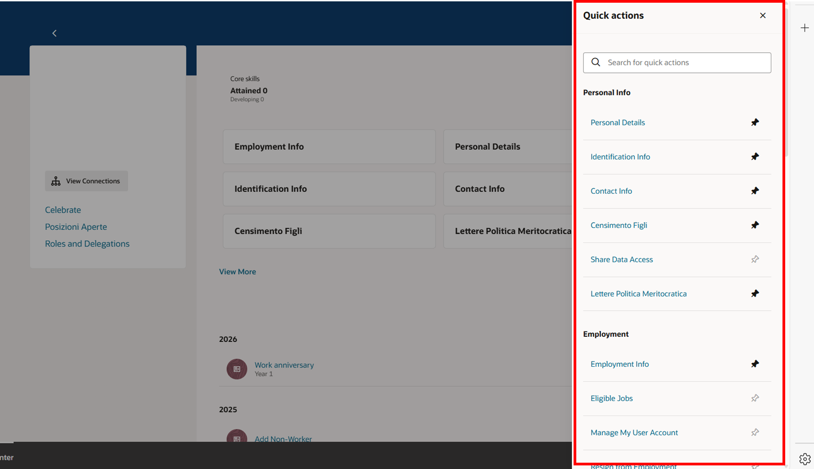Unpin the Identification Info quick action
This screenshot has width=814, height=469.
[755, 157]
